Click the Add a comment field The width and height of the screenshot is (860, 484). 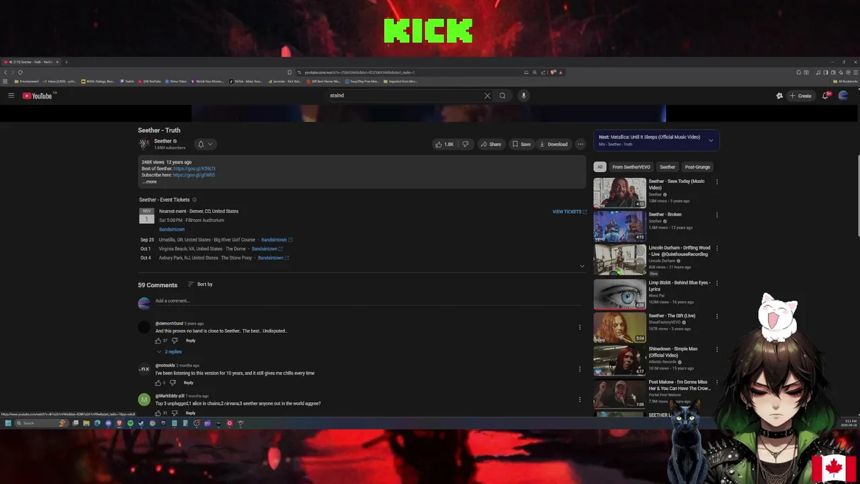(370, 301)
